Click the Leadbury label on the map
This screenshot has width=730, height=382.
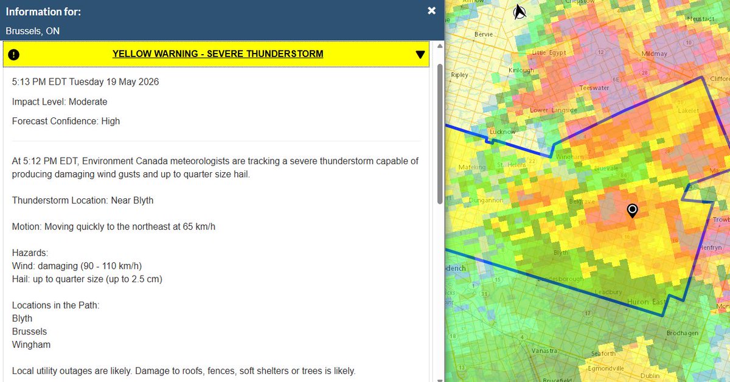[x=608, y=292]
